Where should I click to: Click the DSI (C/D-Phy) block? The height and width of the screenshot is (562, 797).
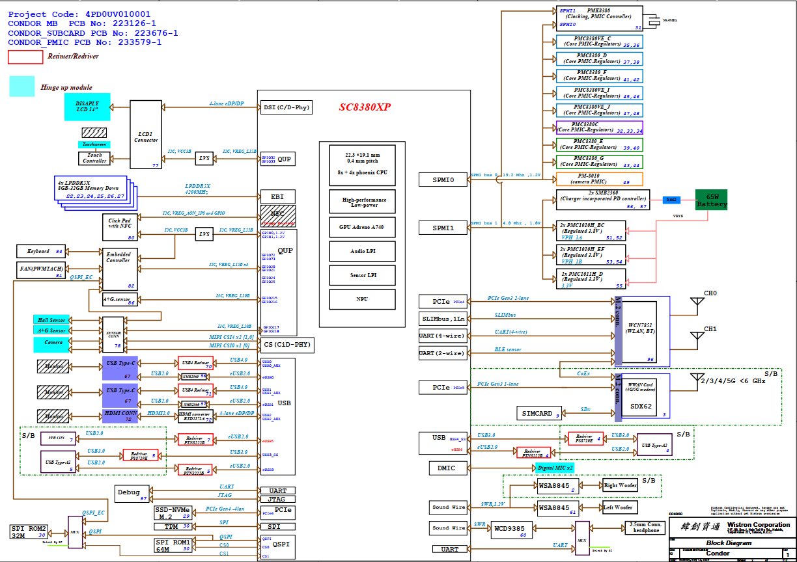click(285, 107)
